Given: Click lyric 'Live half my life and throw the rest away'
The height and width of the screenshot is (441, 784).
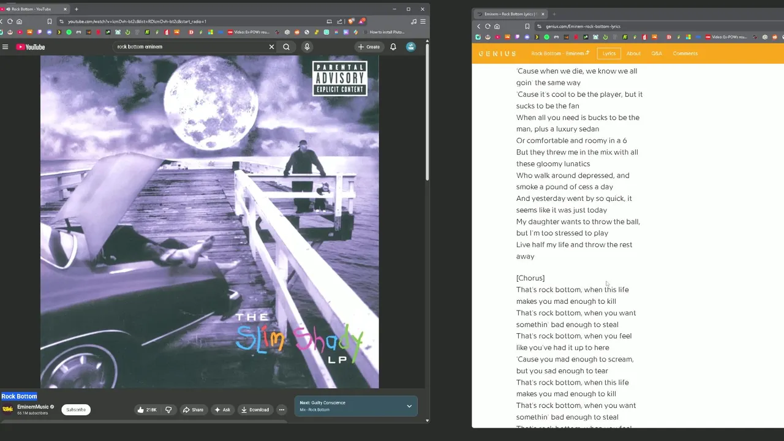Looking at the screenshot, I should 574,251.
